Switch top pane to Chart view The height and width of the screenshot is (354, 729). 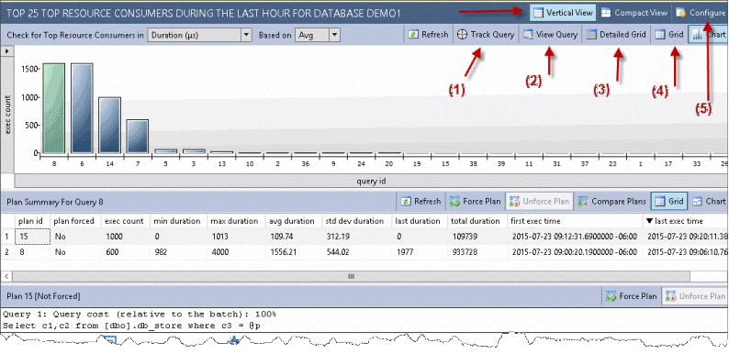(x=709, y=35)
